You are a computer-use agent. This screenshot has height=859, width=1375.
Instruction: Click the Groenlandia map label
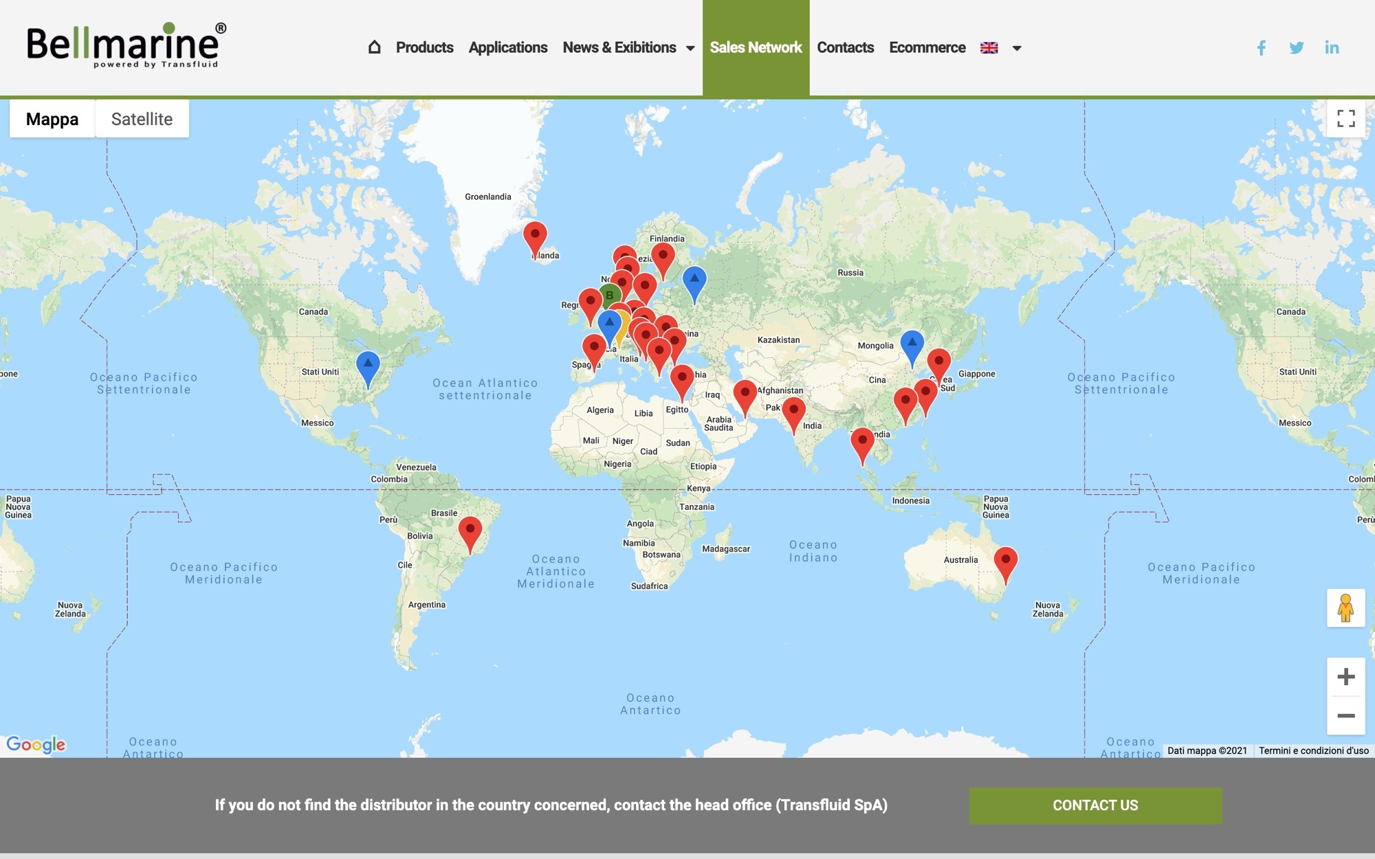tap(488, 197)
